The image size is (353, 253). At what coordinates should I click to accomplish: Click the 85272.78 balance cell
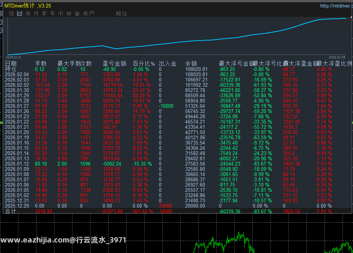(x=195, y=90)
